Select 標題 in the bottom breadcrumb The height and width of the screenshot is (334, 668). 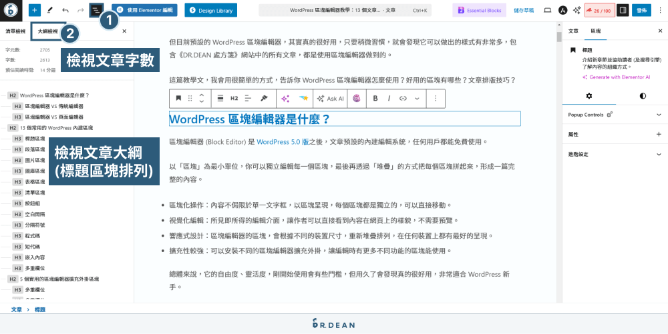click(40, 310)
